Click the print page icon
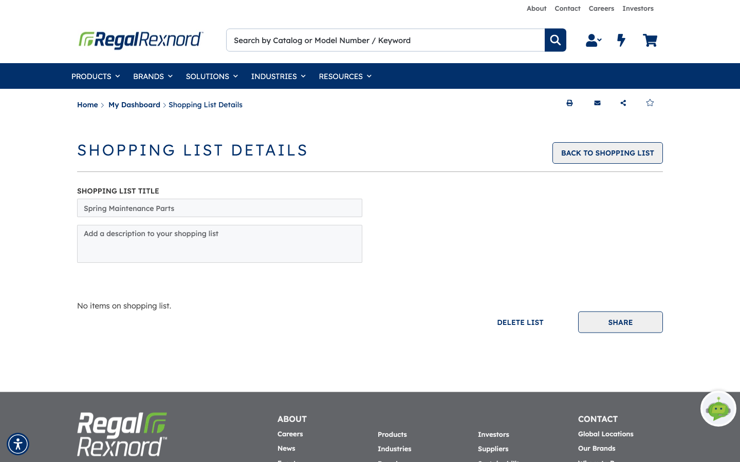This screenshot has height=462, width=740. tap(569, 103)
